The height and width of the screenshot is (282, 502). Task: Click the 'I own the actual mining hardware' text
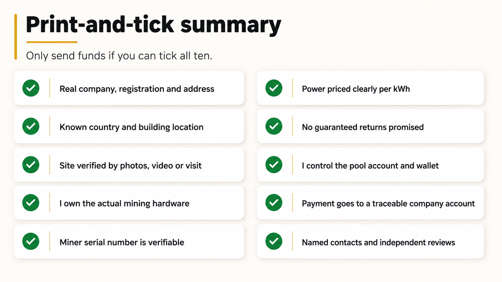124,203
